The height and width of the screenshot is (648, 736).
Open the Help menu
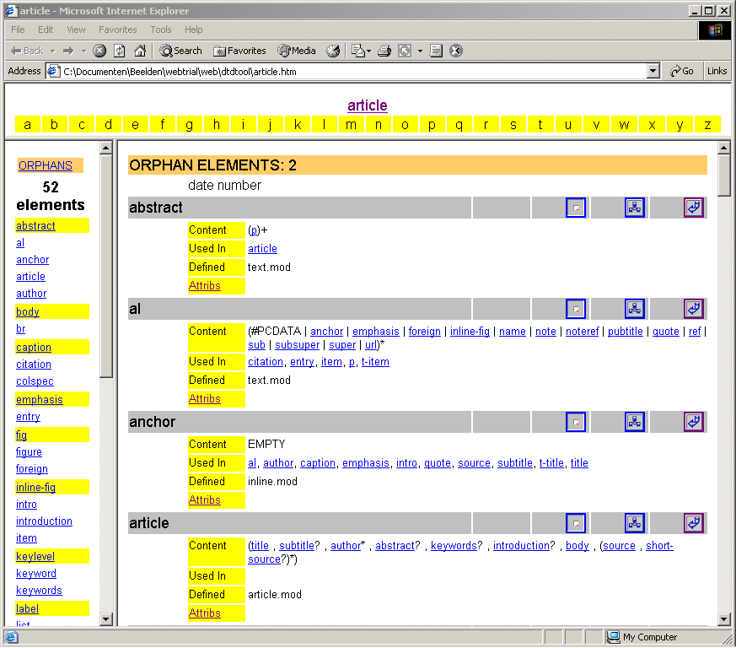coord(193,30)
